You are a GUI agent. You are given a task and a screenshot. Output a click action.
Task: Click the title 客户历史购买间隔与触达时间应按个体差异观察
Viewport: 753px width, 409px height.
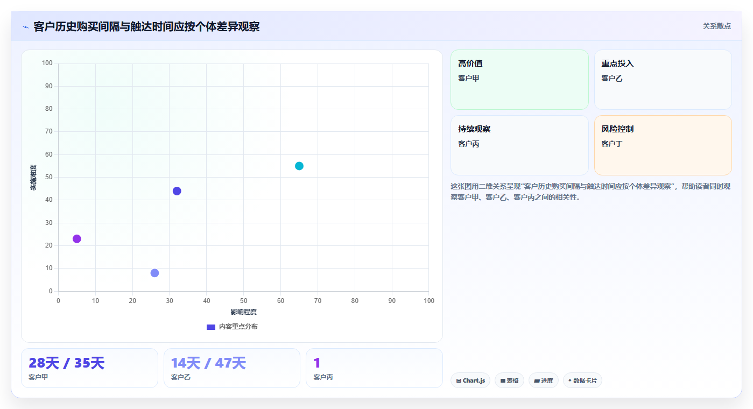point(146,27)
